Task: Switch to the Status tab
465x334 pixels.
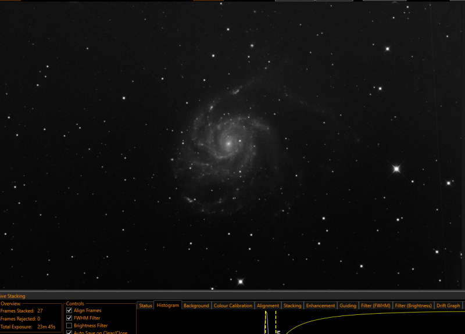Action: 145,306
